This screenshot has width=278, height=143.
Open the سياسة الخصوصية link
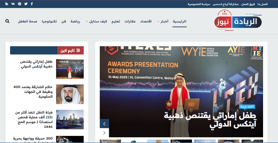[x=199, y=4]
